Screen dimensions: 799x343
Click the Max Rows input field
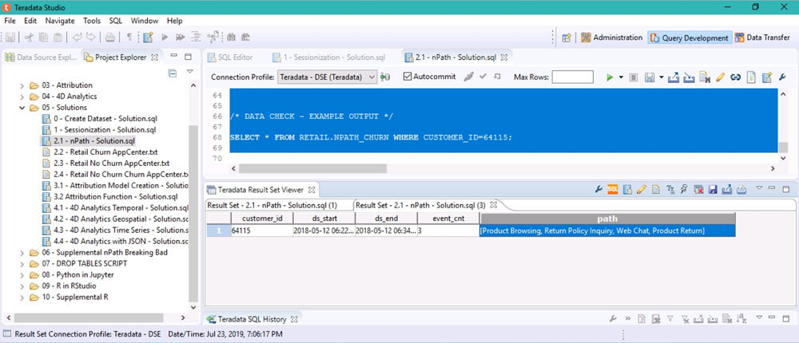pos(572,77)
